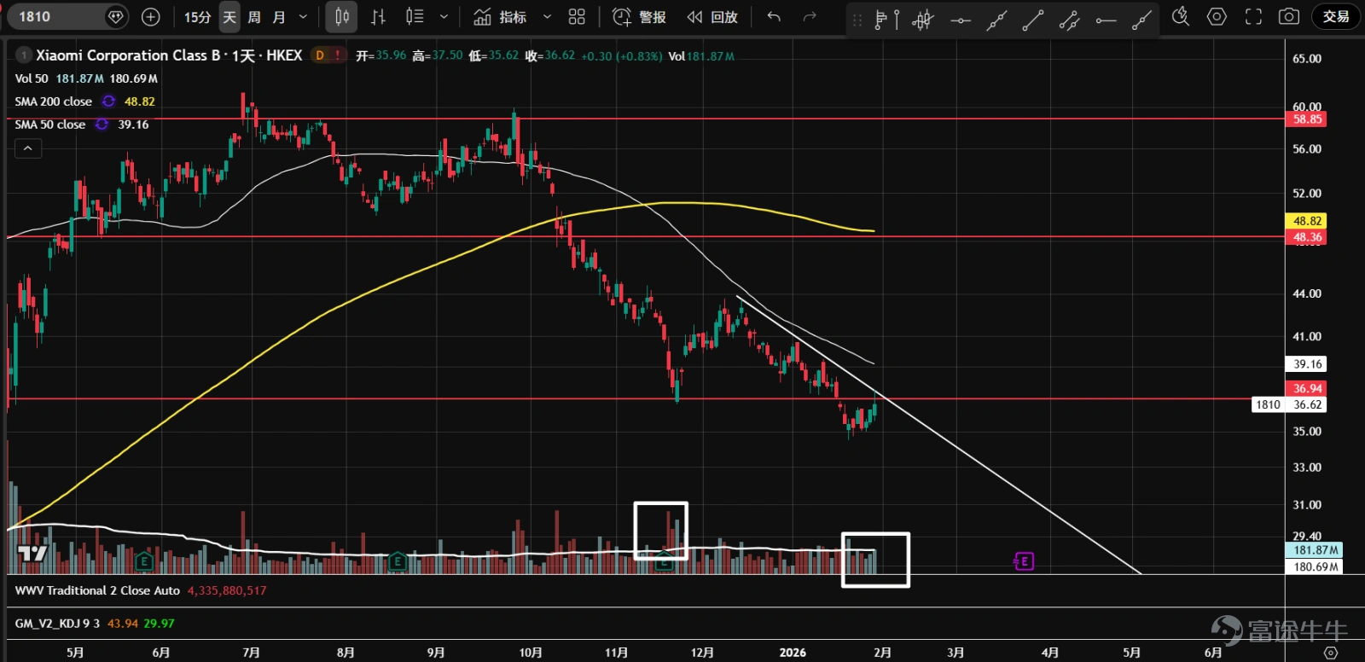Choose the ray drawing tool
This screenshot has height=662, width=1365.
[1141, 19]
